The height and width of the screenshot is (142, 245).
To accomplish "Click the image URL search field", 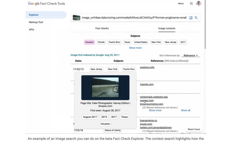I will pyautogui.click(x=134, y=18).
